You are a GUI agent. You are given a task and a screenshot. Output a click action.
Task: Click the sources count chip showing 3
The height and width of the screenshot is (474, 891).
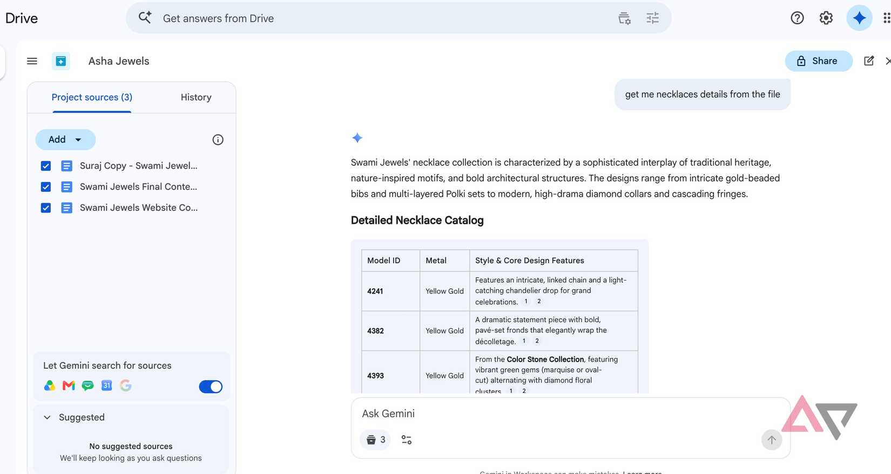[x=375, y=439]
